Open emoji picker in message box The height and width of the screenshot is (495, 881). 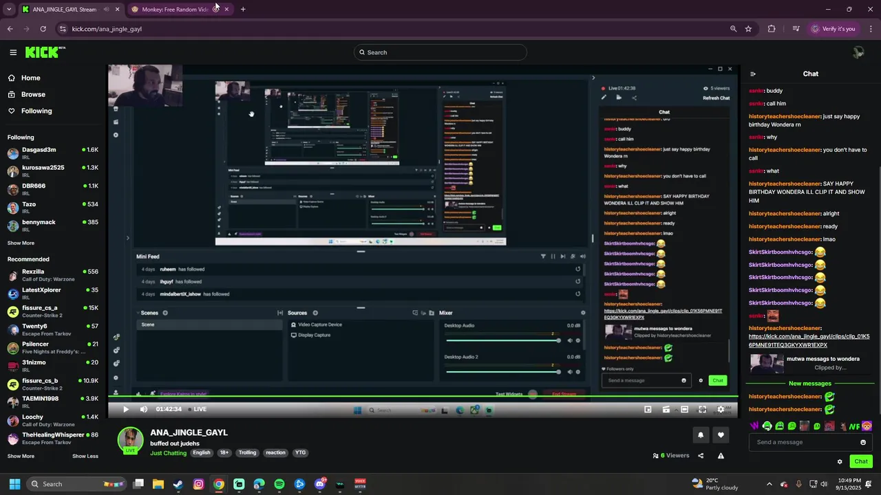point(863,442)
